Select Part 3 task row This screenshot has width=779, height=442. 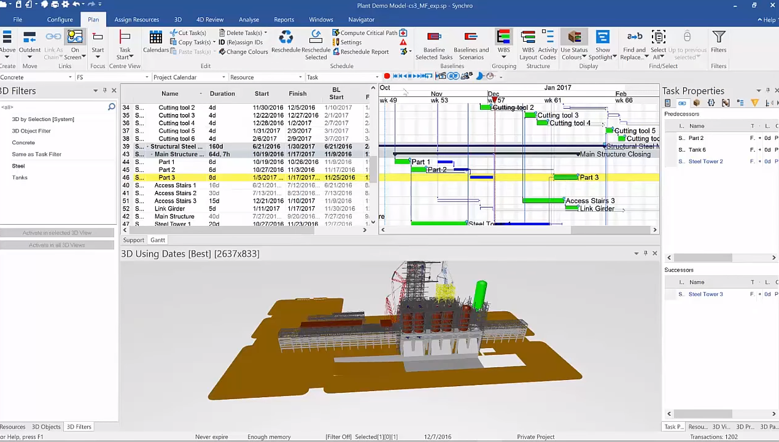click(246, 177)
